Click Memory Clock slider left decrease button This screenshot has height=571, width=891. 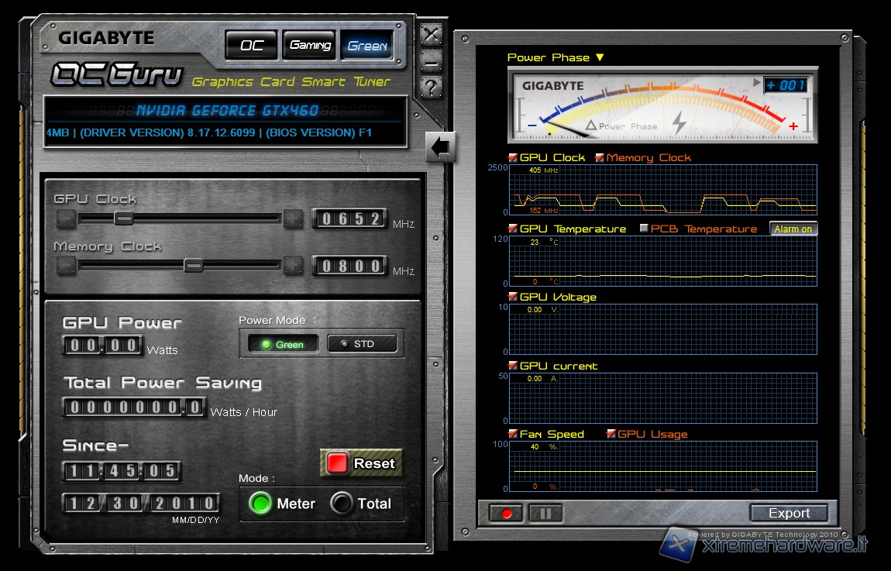click(66, 266)
